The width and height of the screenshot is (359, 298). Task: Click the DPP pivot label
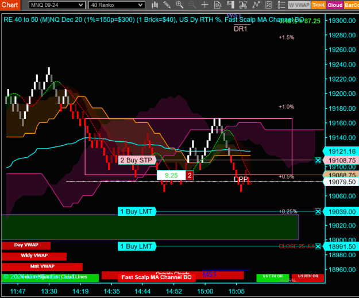pos(241,179)
